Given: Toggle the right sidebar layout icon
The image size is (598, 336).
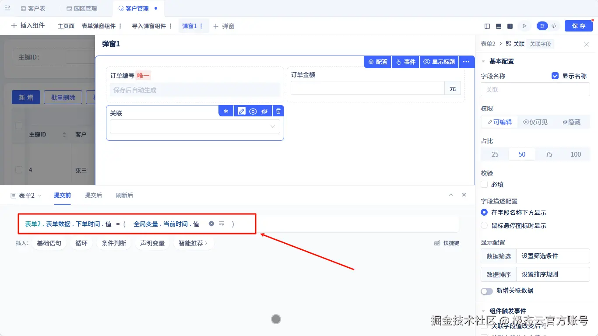Looking at the screenshot, I should pyautogui.click(x=510, y=26).
